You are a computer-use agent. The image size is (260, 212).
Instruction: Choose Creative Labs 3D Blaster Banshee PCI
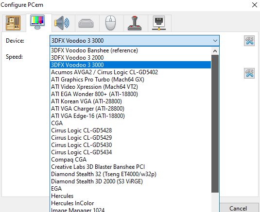point(130,167)
